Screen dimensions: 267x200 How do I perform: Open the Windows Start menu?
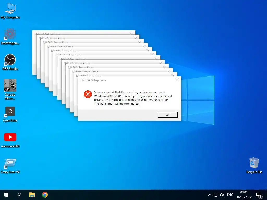click(6, 195)
